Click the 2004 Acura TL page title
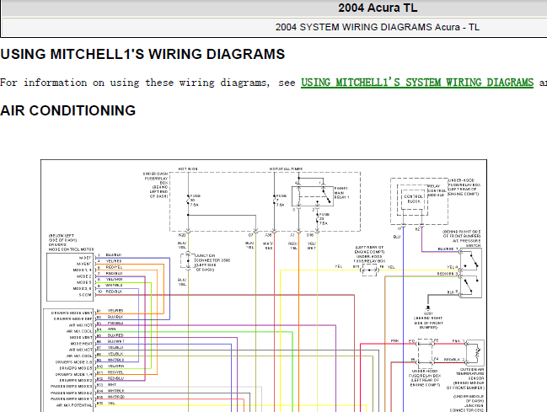Screen dimensions: 547x412 (x=378, y=8)
